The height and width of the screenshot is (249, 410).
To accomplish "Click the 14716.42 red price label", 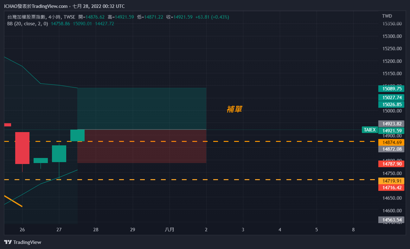I will [391, 188].
